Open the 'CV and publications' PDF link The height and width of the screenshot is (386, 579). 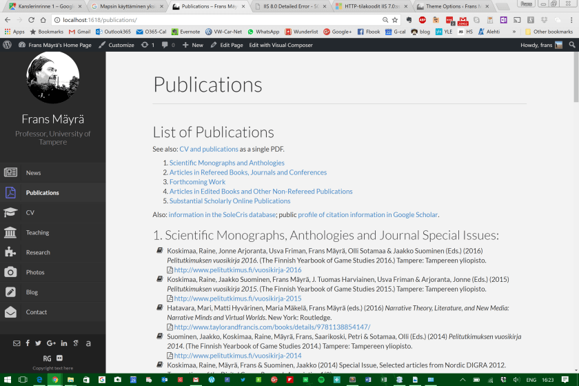point(209,149)
